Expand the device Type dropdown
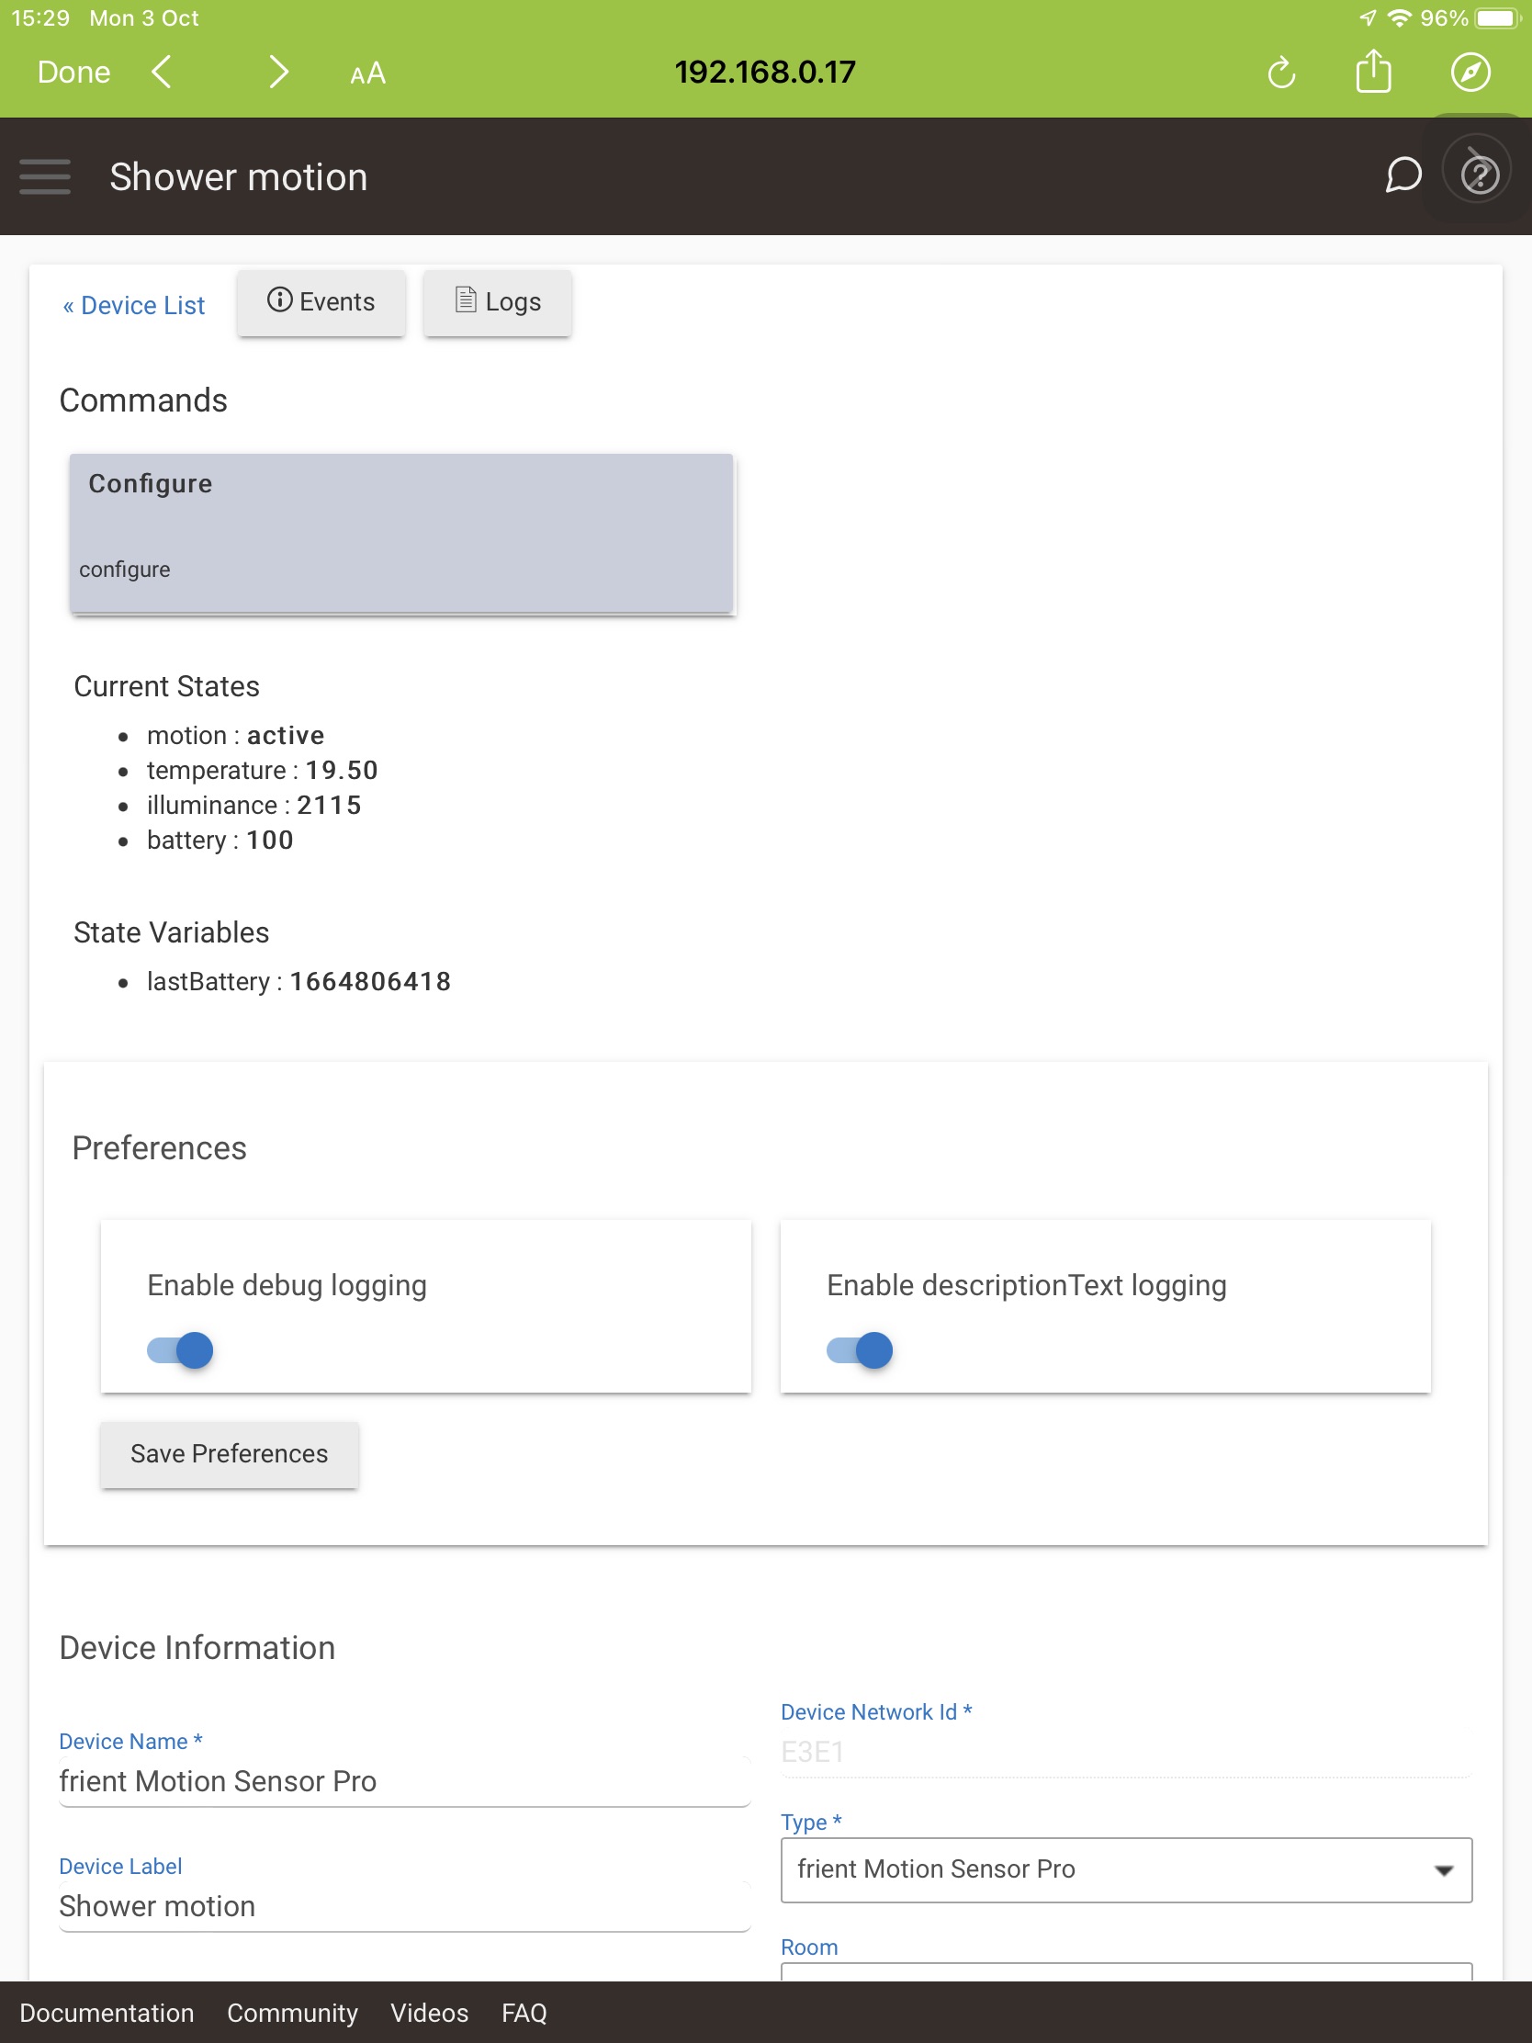This screenshot has width=1532, height=2043. point(1126,1869)
